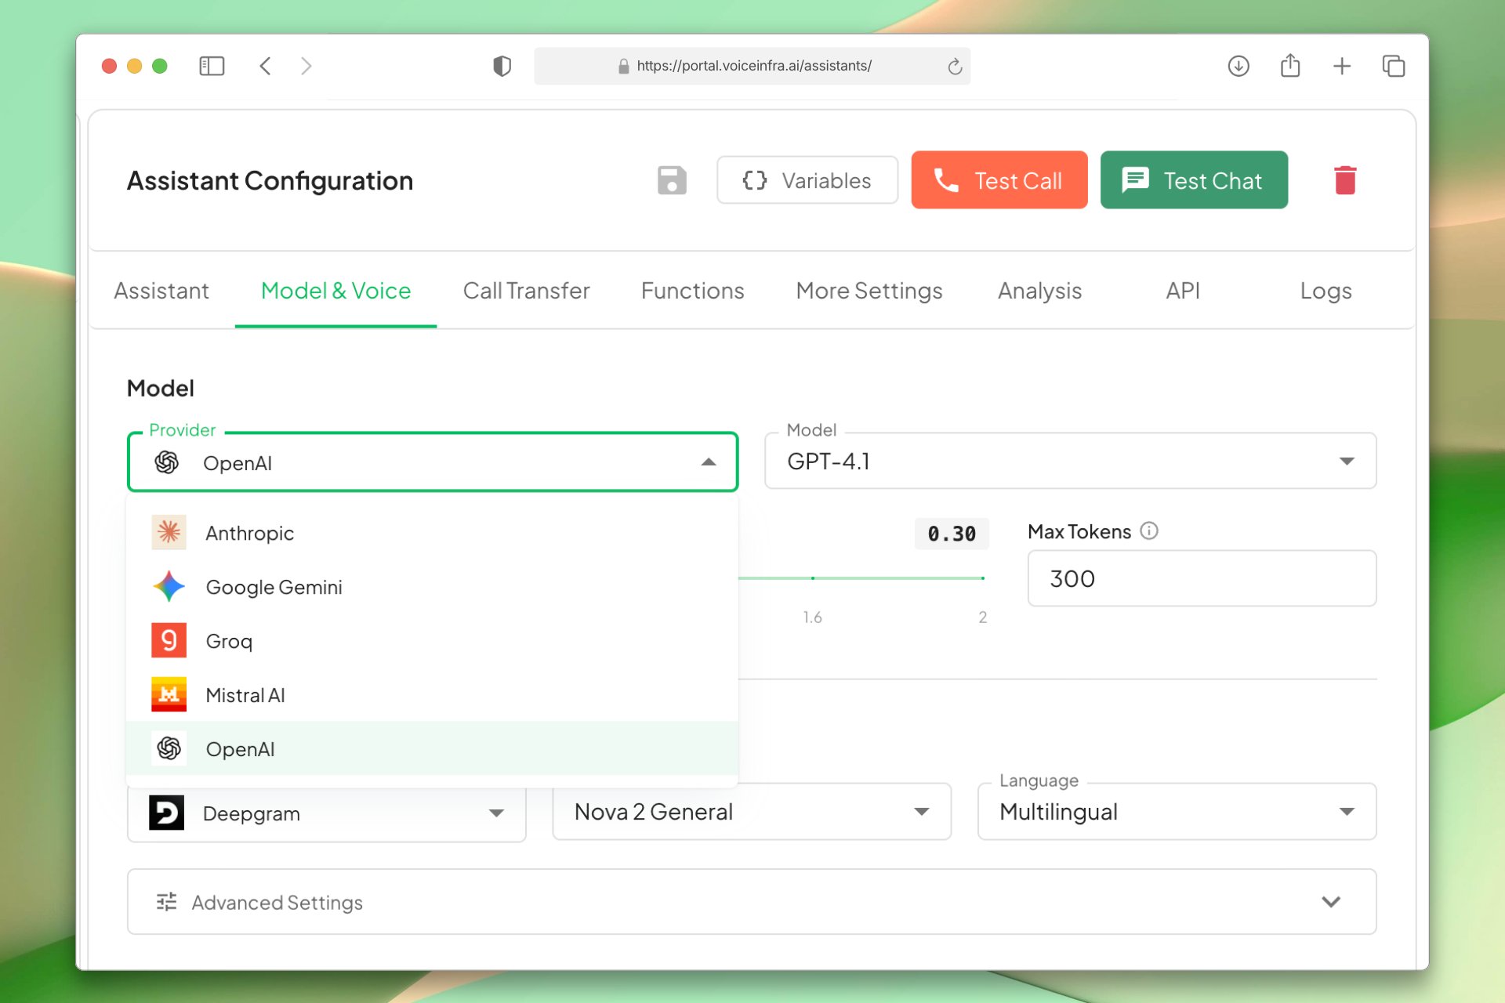Switch to the Assistant tab

tap(161, 291)
